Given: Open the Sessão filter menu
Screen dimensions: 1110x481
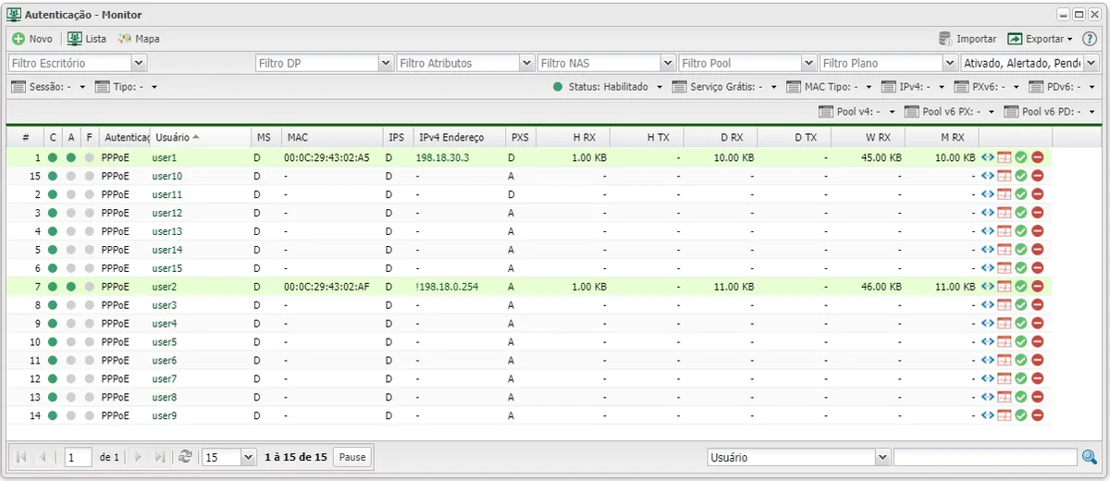Looking at the screenshot, I should [48, 86].
